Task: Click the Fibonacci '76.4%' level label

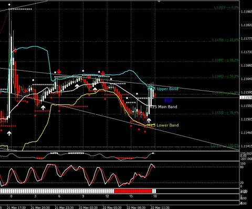Action: coord(225,113)
